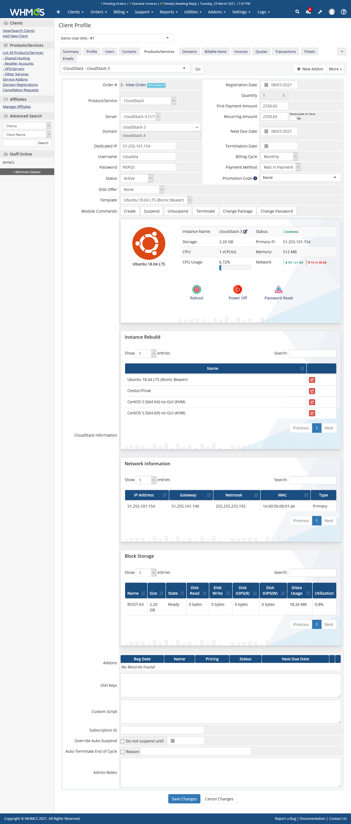Open the Billing menu in top navigation
This screenshot has width=351, height=824.
[121, 12]
